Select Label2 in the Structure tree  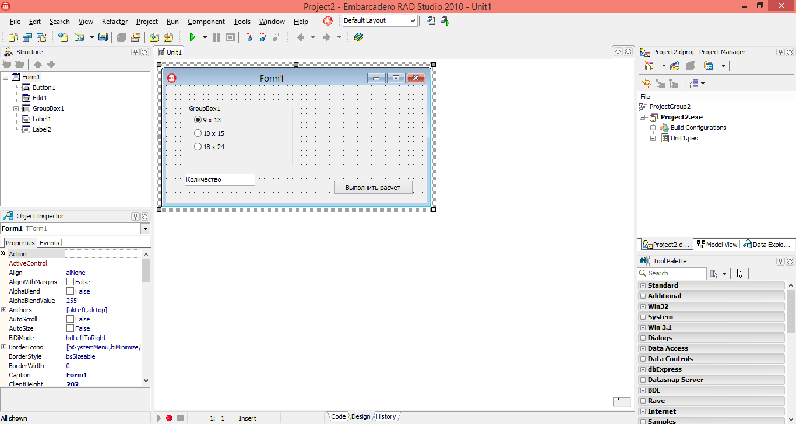click(42, 129)
